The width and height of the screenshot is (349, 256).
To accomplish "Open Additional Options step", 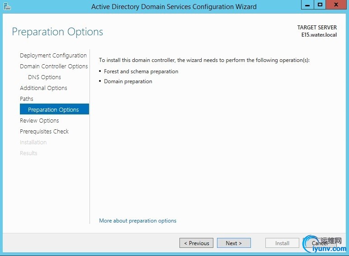I will tap(43, 88).
